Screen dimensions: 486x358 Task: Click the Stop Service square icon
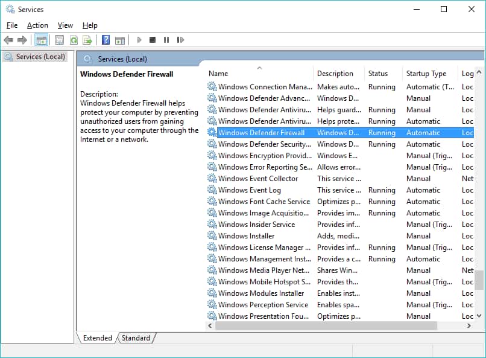tap(152, 40)
